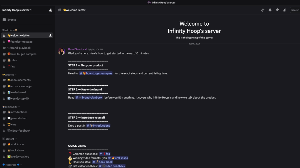This screenshot has height=168, width=300.
Task: Open the founder-message channel
Action: coord(27,42)
